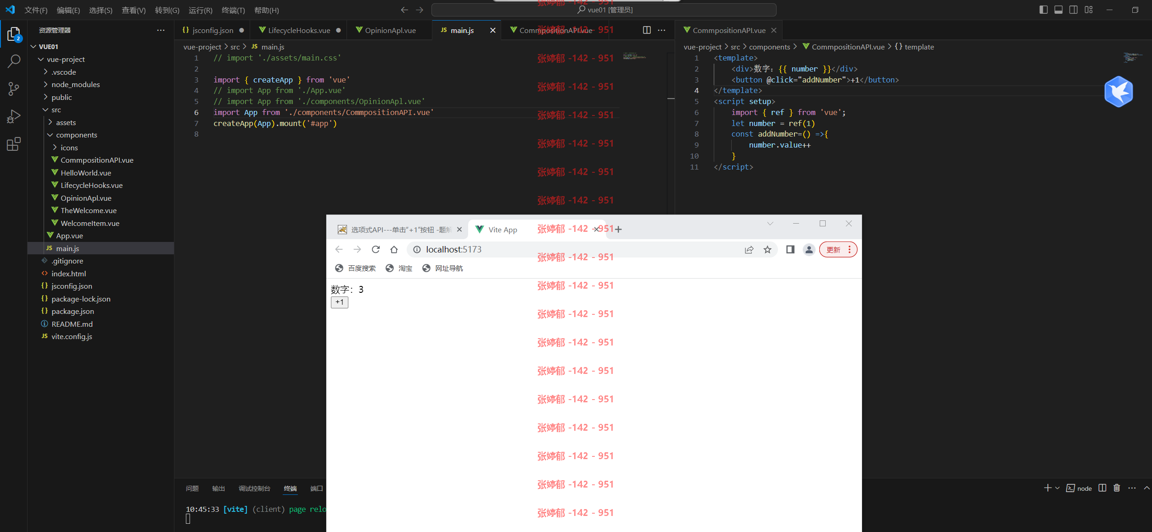This screenshot has width=1152, height=532.
Task: Click the +1 button in Vite App page
Action: click(x=340, y=302)
